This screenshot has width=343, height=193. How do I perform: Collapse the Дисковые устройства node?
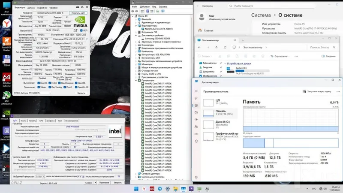point(136,35)
